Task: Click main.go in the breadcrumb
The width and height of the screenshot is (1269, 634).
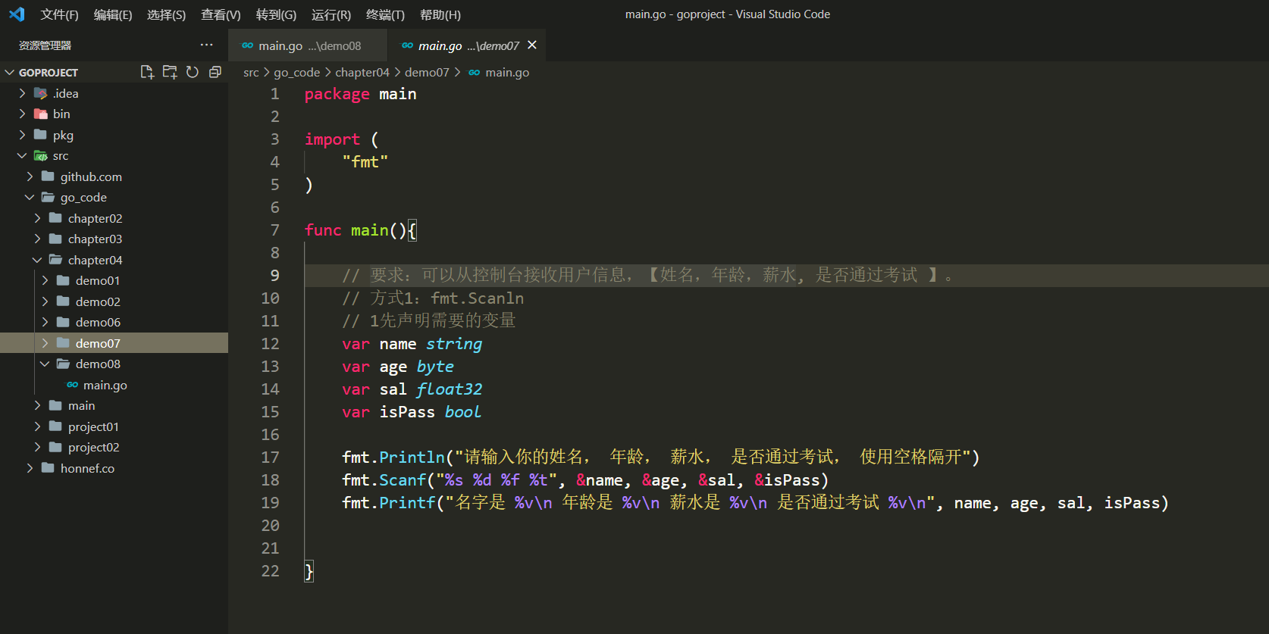Action: tap(507, 73)
